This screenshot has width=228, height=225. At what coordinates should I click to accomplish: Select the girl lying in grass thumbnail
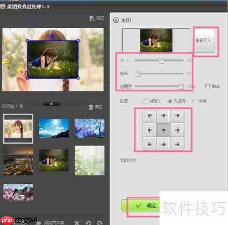click(x=54, y=160)
